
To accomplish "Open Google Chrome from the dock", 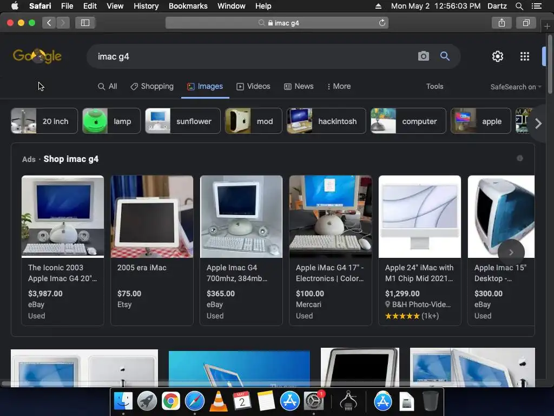I will click(x=170, y=401).
